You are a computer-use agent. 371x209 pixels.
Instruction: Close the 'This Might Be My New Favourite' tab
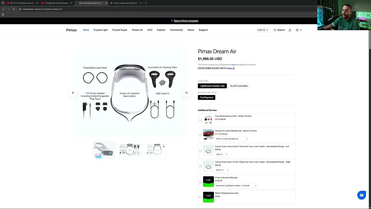coord(72,3)
